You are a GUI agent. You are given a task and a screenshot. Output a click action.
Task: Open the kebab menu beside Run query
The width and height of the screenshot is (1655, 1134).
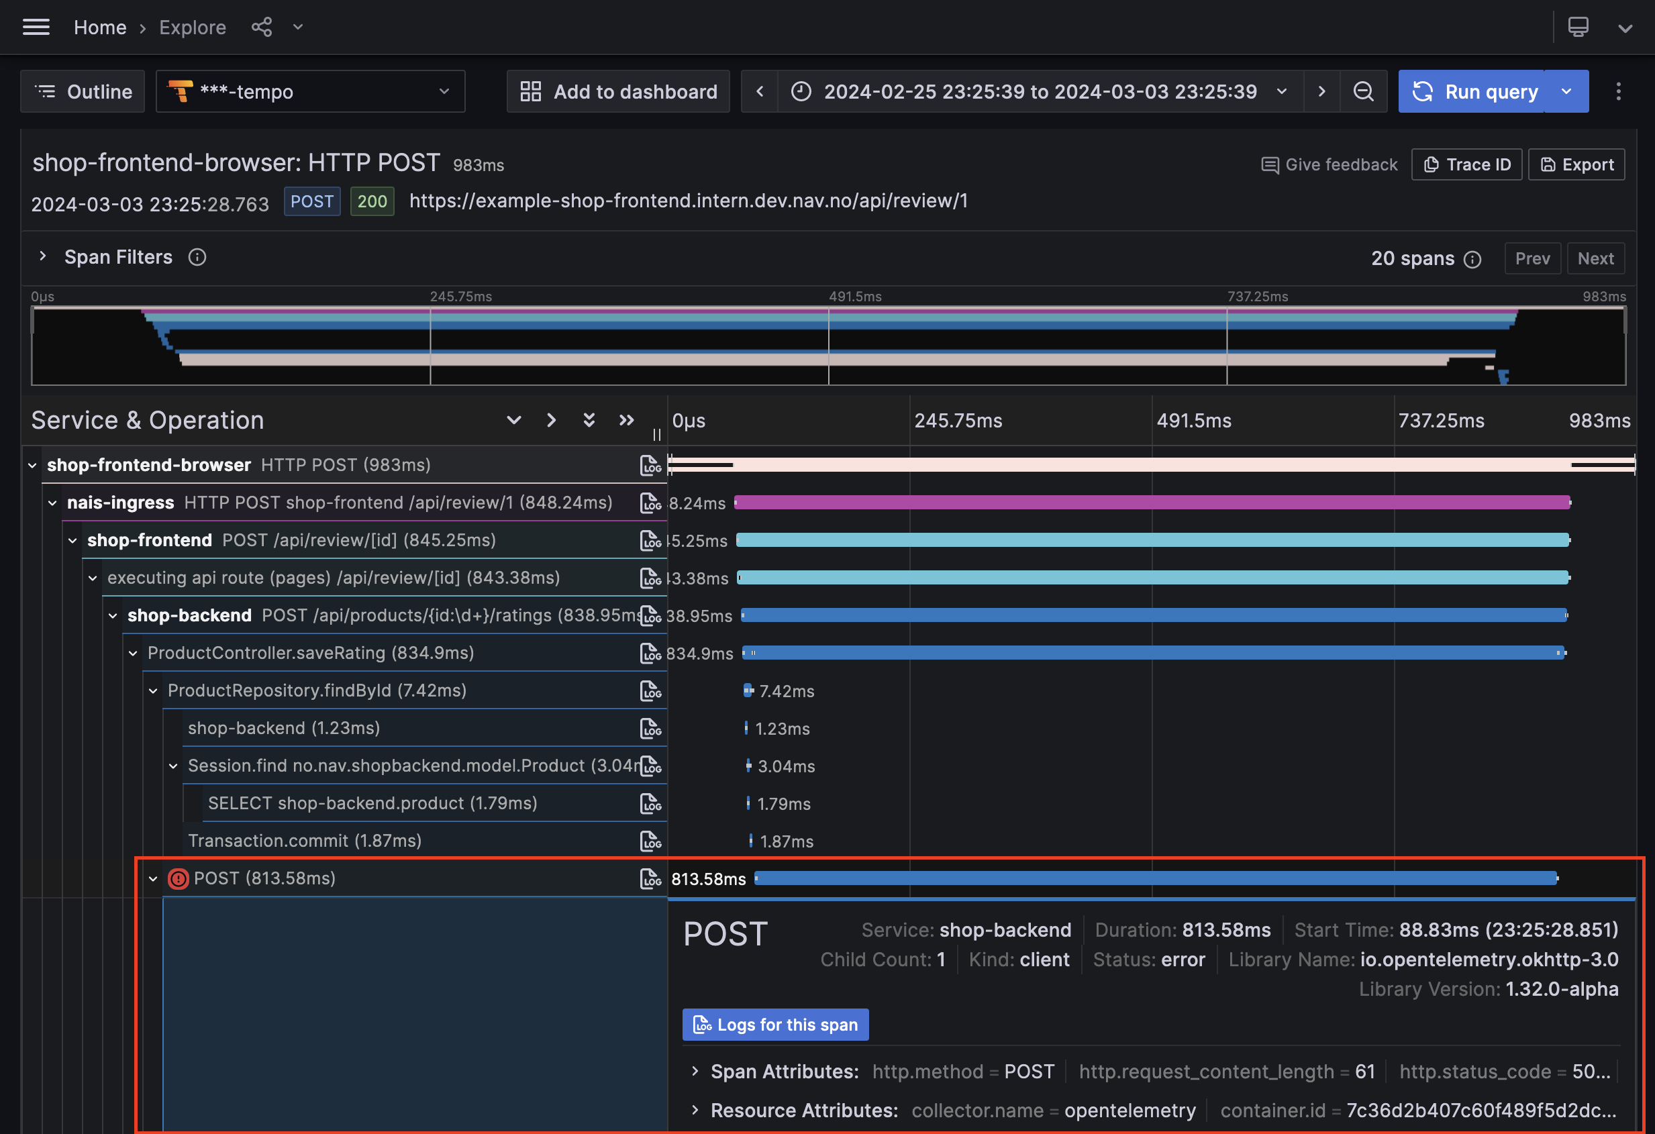click(1619, 91)
